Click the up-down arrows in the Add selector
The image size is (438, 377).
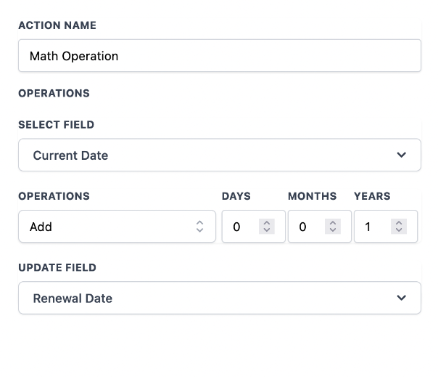(x=199, y=227)
